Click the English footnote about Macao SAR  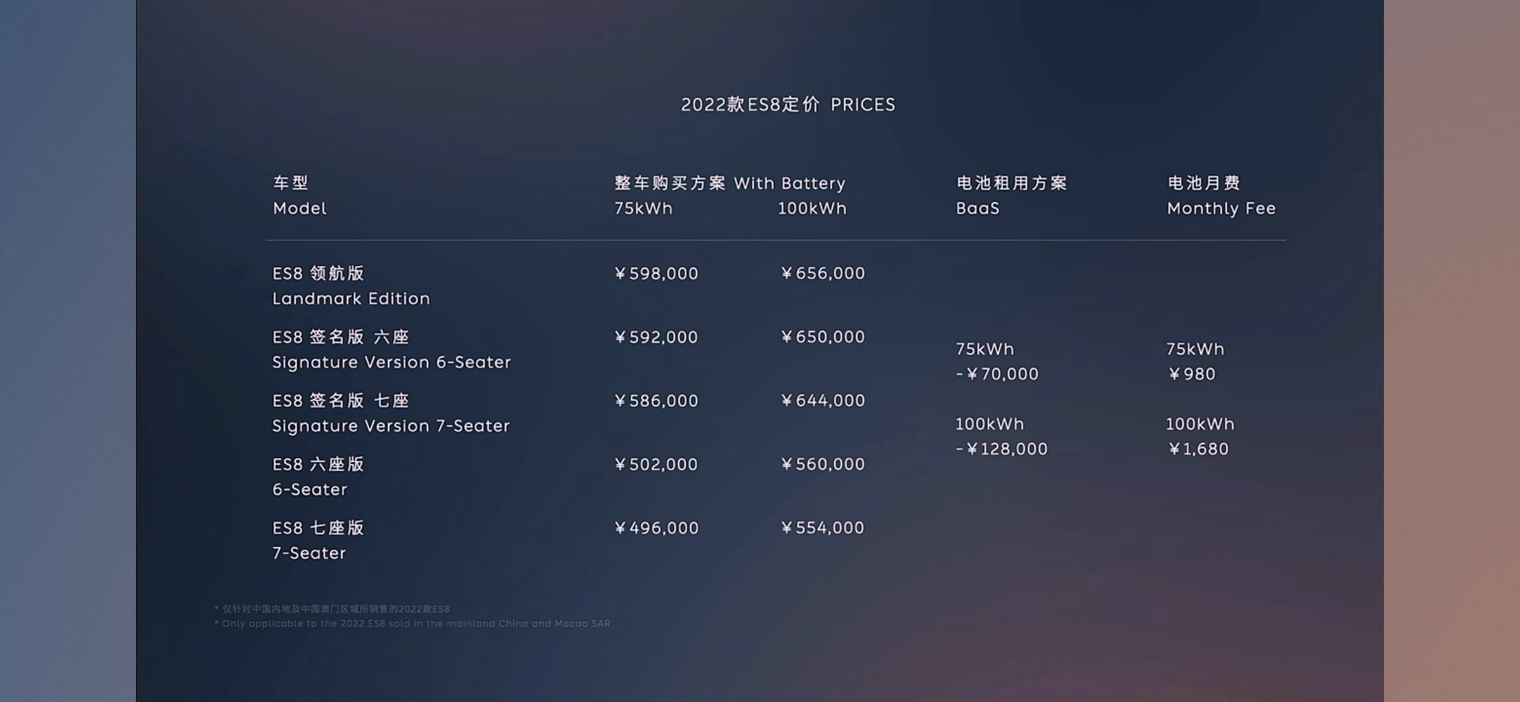(412, 623)
